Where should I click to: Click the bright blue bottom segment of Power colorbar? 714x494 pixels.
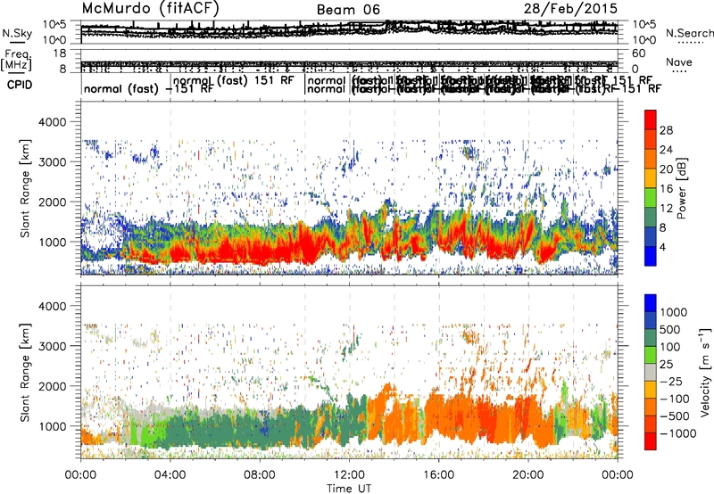[651, 256]
